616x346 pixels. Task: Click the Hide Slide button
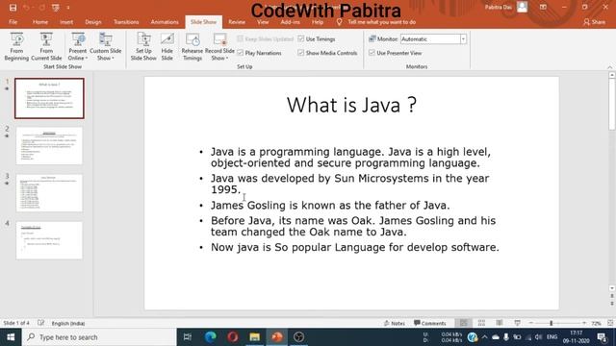167,47
